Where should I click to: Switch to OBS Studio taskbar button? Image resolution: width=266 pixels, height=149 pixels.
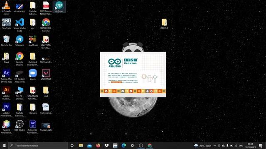pyautogui.click(x=141, y=145)
